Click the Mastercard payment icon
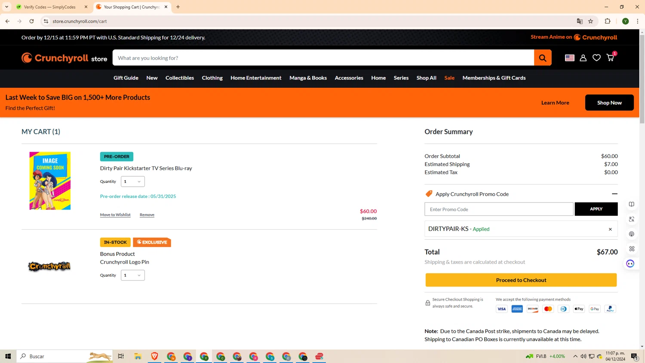Image resolution: width=645 pixels, height=363 pixels. tap(548, 309)
